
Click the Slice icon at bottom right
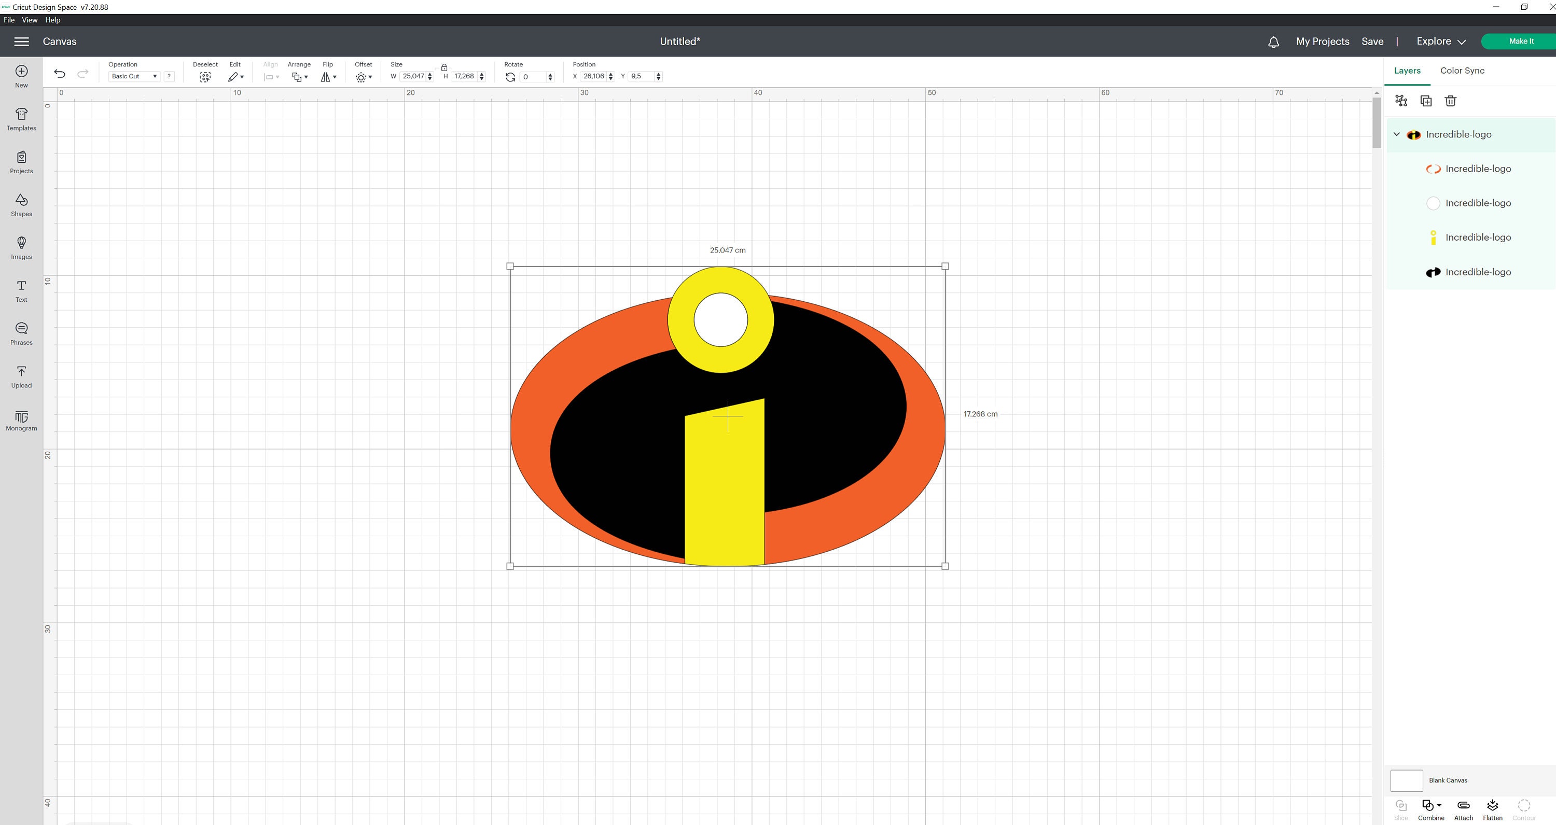tap(1401, 806)
